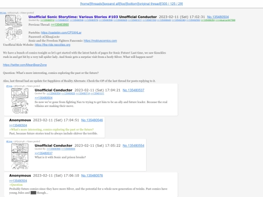Click text about Sapphires of Reality Alternate update
Viewport: 263px width, 197px height.
coord(79,81)
